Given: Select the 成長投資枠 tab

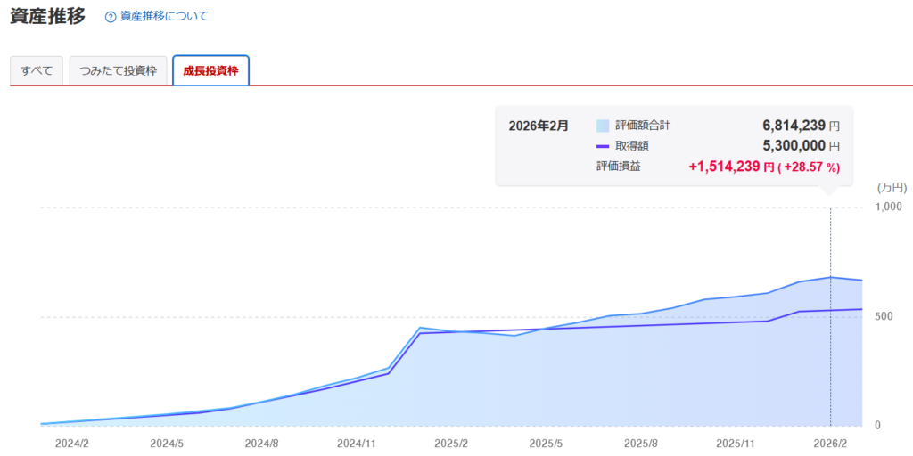Looking at the screenshot, I should 210,71.
